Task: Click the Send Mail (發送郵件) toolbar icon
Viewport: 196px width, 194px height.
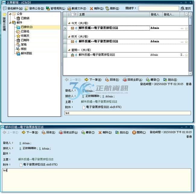Action: point(5,8)
